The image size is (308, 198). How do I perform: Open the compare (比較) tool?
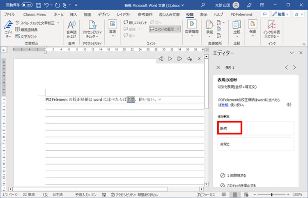pos(237,29)
